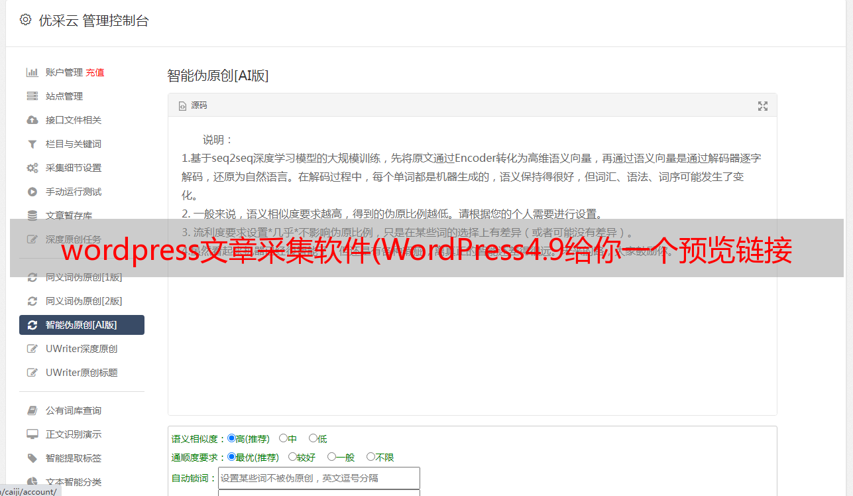Go to UWriter原创标题 page

tap(82, 373)
